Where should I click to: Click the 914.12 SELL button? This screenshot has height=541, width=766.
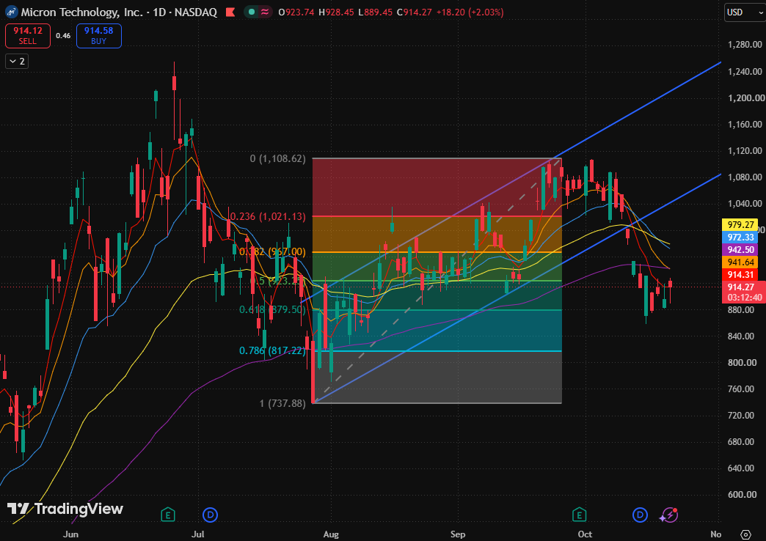point(28,36)
